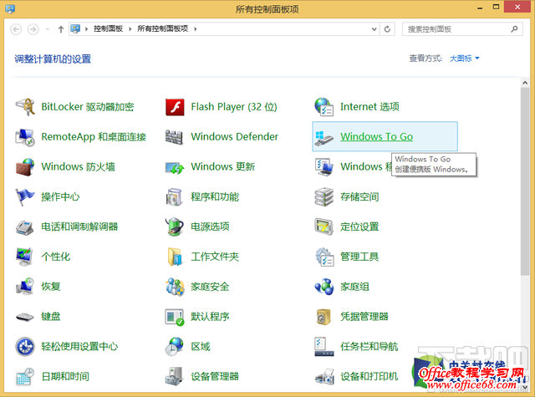Viewport: 535px width, 397px height.
Task: Open the 家庭组 spheres icon
Action: click(324, 287)
